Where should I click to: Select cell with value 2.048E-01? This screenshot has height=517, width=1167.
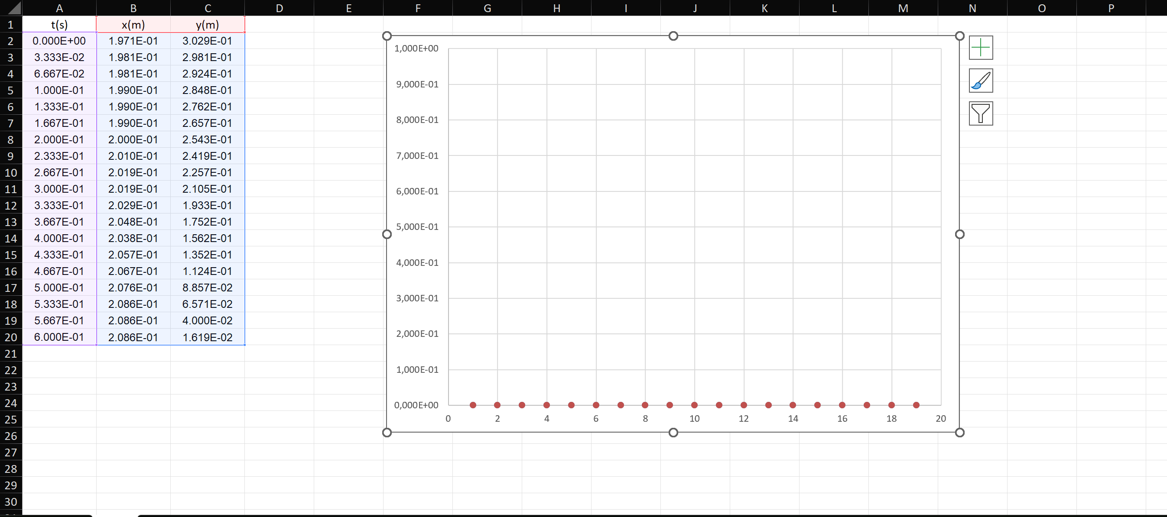click(133, 222)
